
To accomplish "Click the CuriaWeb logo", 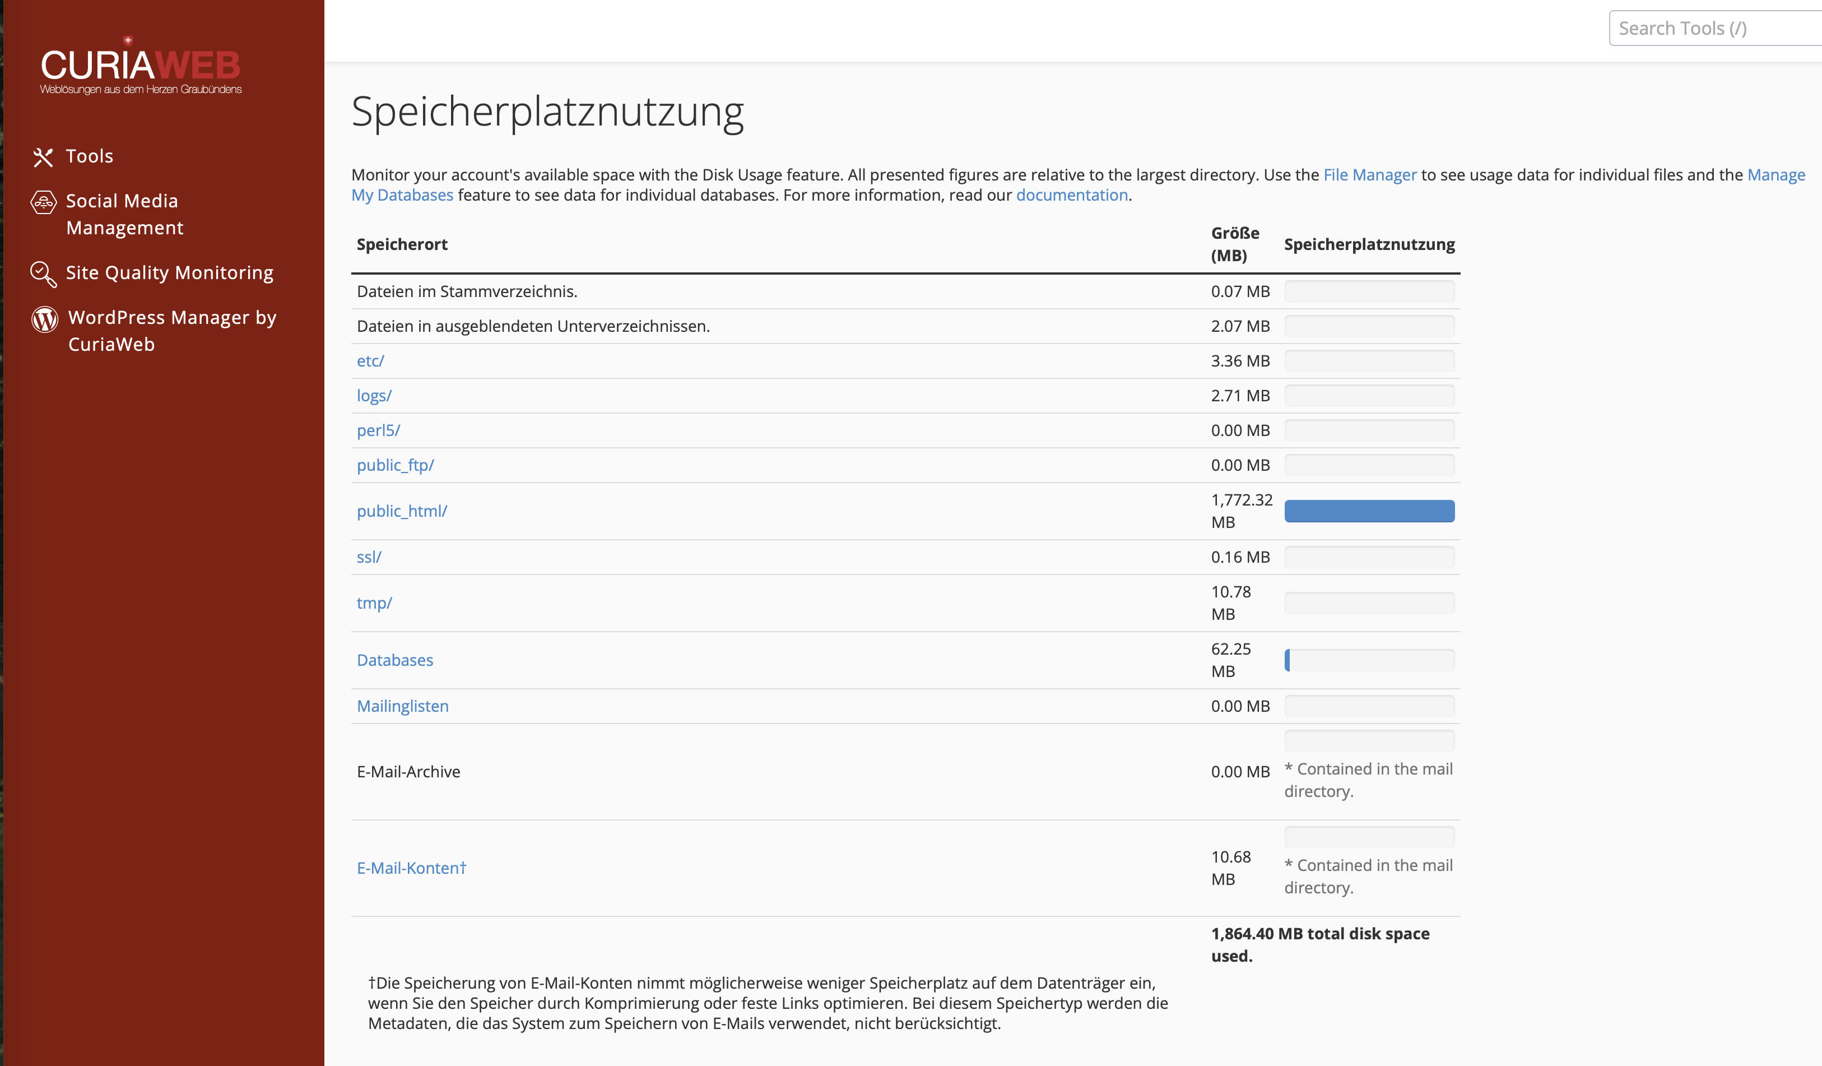I will 140,65.
